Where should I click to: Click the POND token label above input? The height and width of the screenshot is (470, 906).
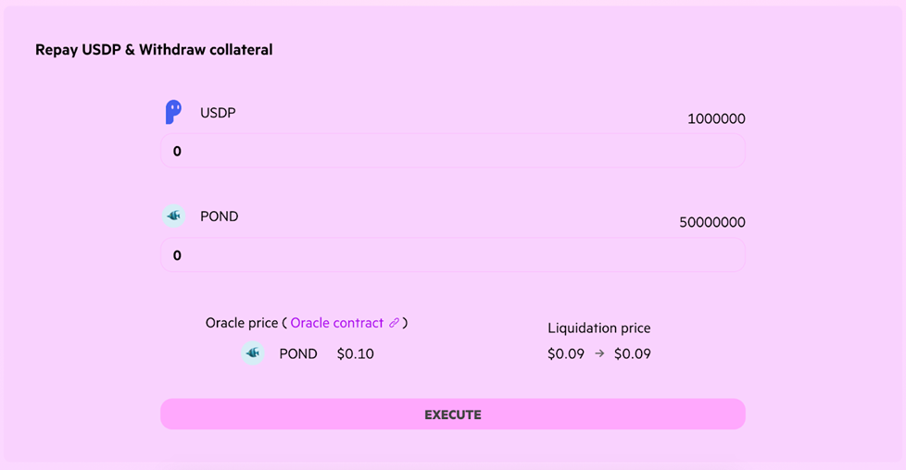[x=219, y=216]
